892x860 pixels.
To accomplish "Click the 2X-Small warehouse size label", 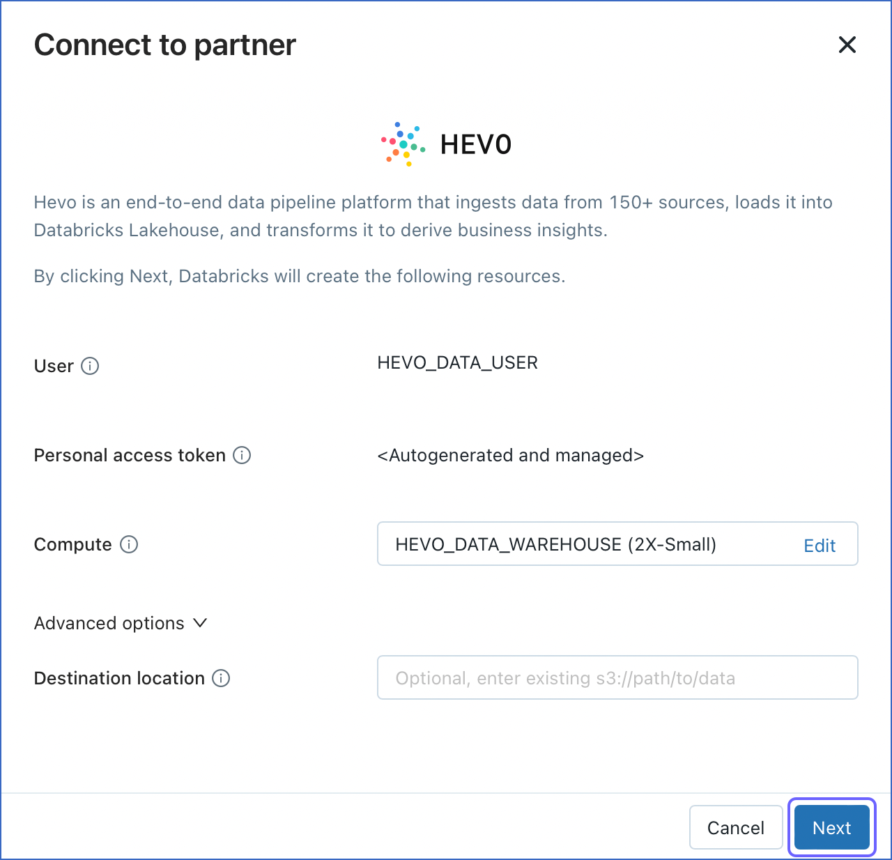I will pos(671,544).
